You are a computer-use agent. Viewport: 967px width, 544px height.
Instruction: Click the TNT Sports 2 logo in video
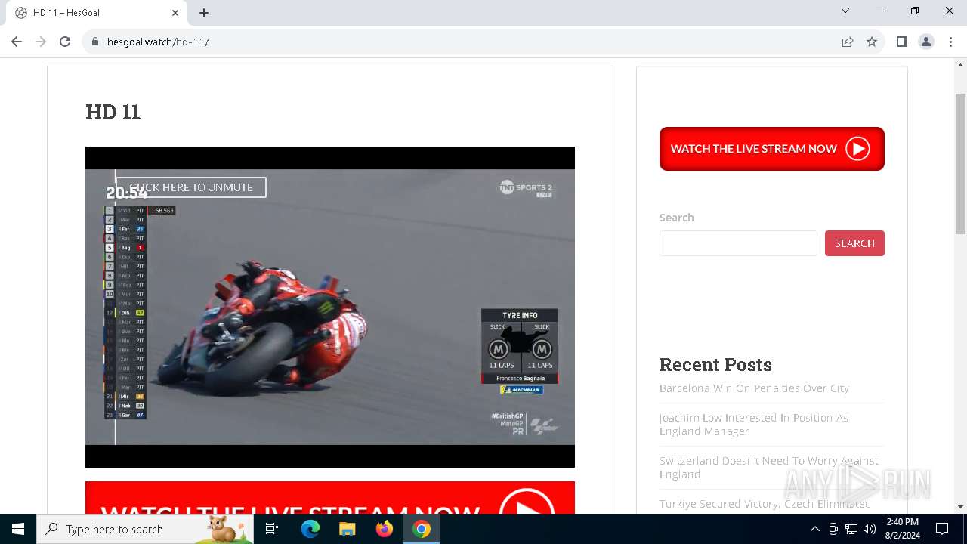click(x=527, y=188)
